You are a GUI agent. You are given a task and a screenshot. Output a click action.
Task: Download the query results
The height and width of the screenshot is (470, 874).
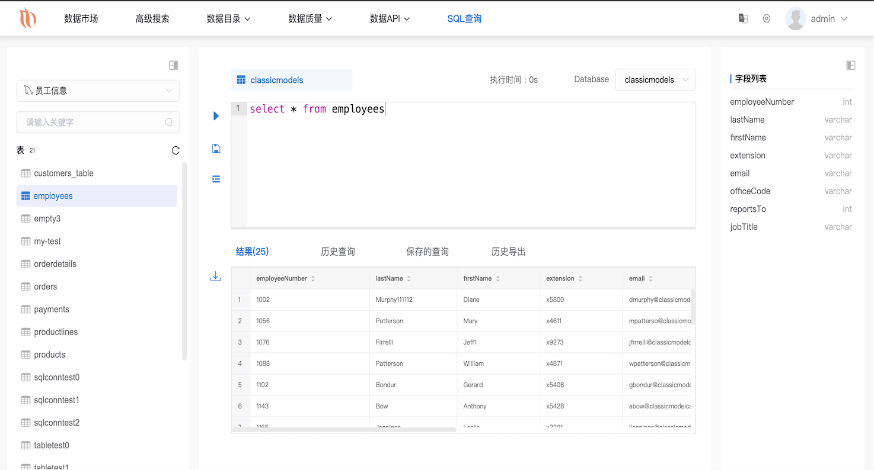click(x=216, y=276)
